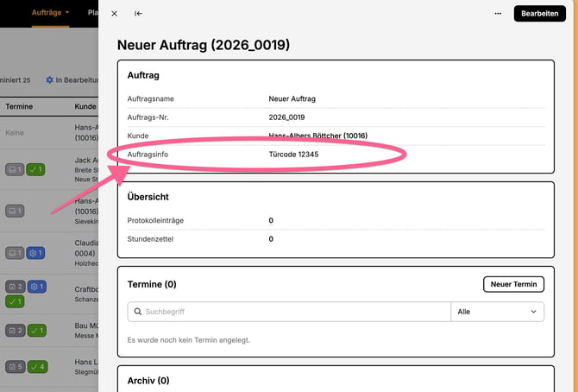Close the order detail panel
The image size is (578, 392).
(114, 14)
